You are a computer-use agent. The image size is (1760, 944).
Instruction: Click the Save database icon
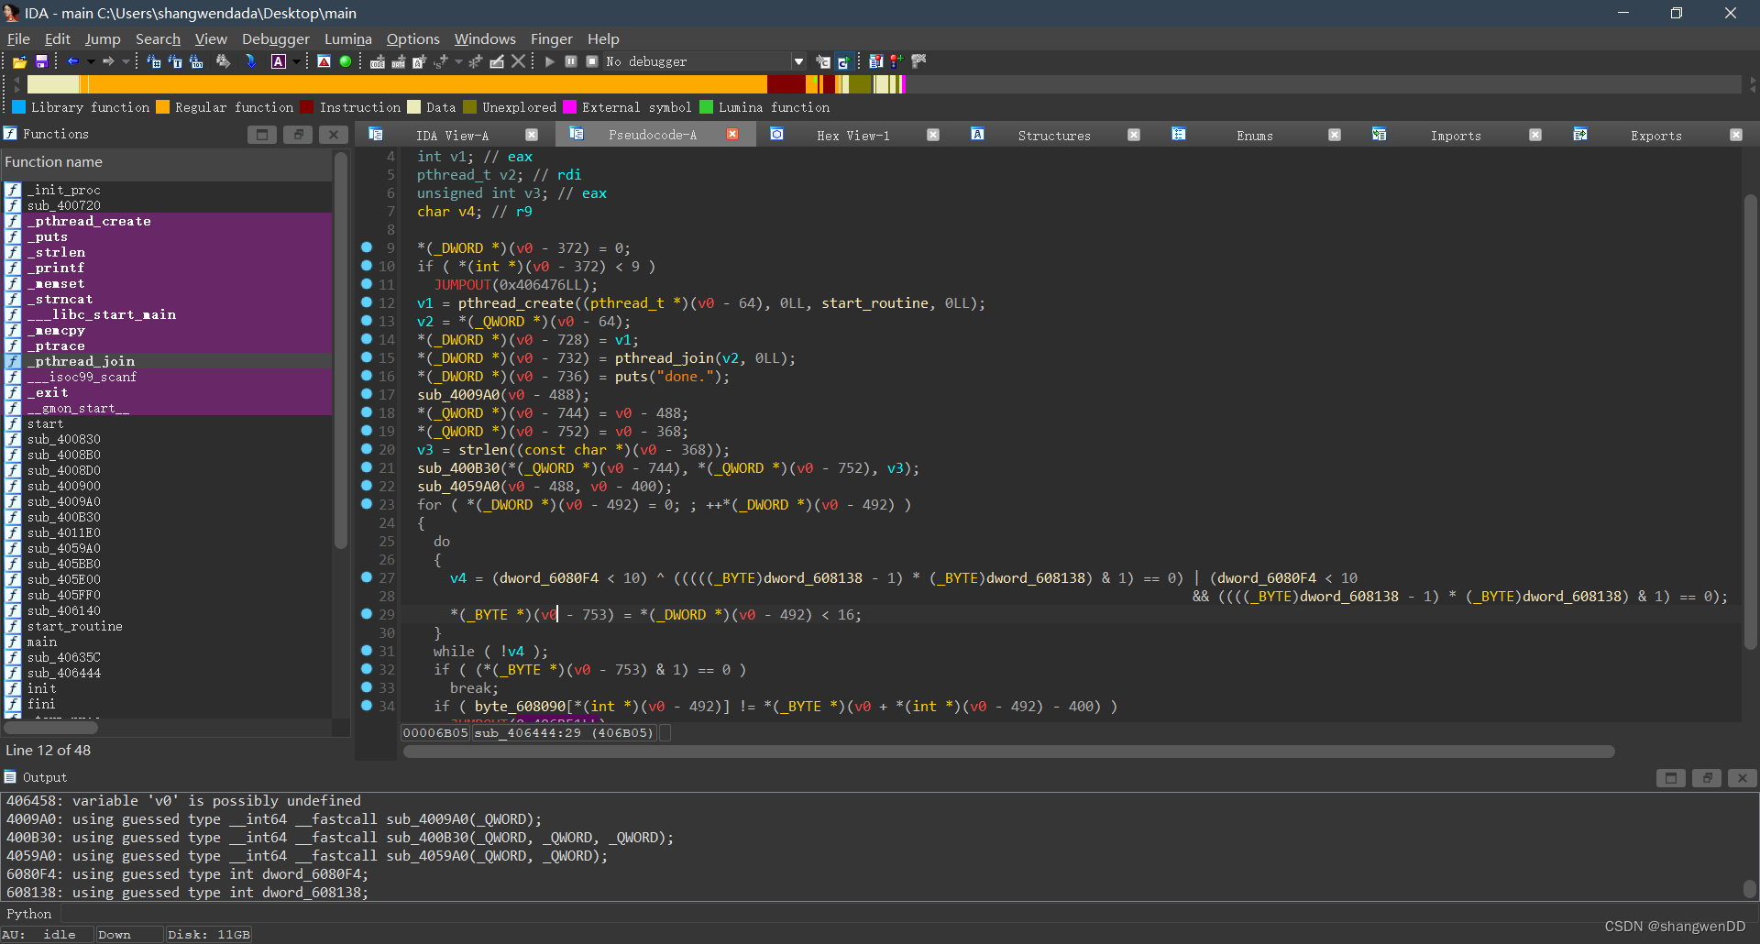coord(41,61)
